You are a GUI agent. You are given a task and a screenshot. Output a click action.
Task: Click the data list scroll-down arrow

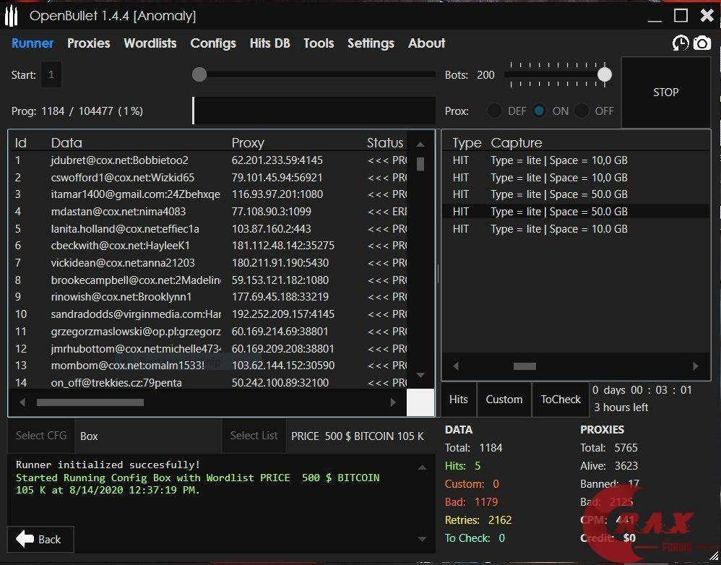click(420, 375)
